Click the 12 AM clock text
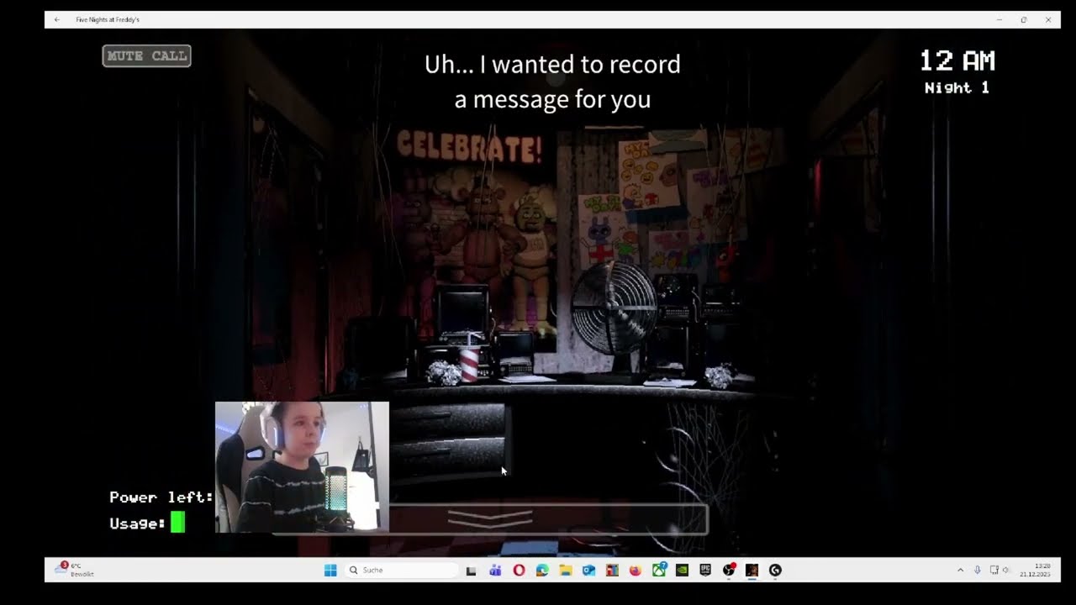 [x=957, y=60]
